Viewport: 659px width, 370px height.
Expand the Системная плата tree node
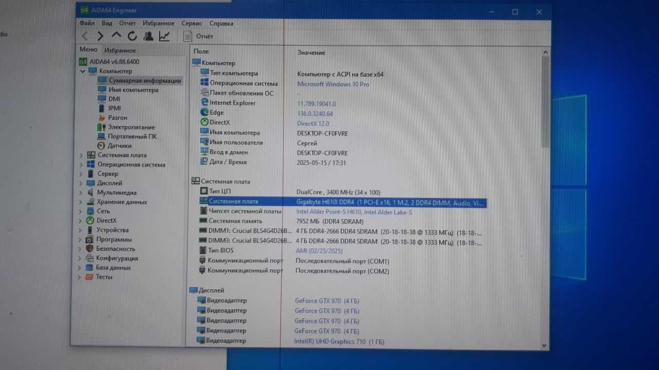(81, 155)
